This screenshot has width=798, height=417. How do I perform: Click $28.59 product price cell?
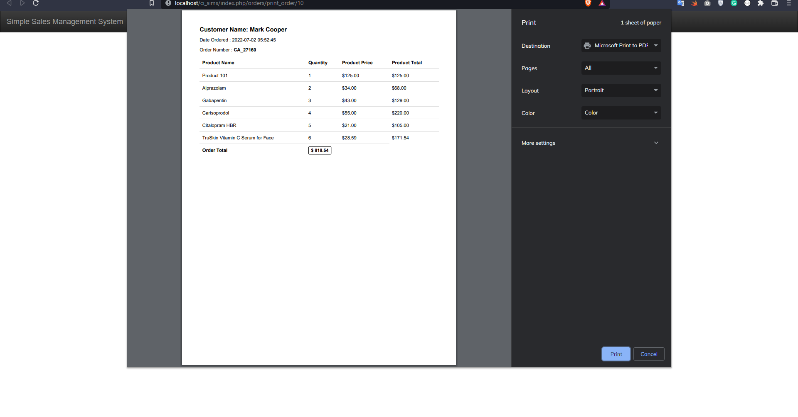[349, 138]
